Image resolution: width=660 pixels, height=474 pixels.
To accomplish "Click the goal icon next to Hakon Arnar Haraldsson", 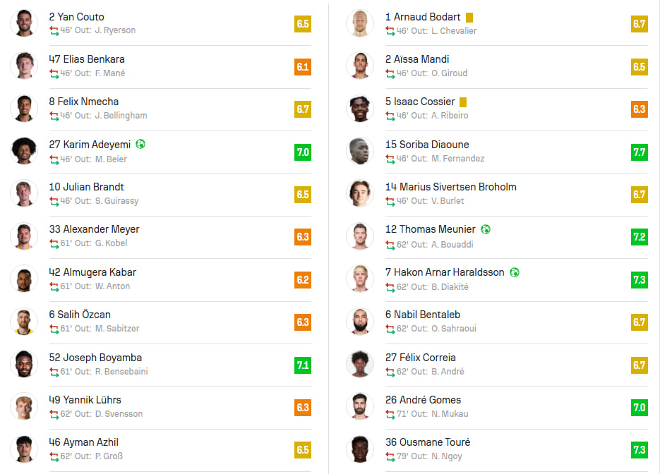I will [515, 272].
